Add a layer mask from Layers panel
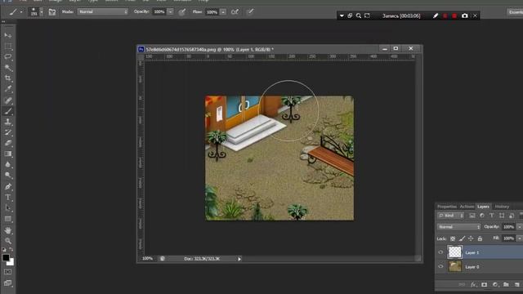This screenshot has height=294, width=523. click(484, 284)
